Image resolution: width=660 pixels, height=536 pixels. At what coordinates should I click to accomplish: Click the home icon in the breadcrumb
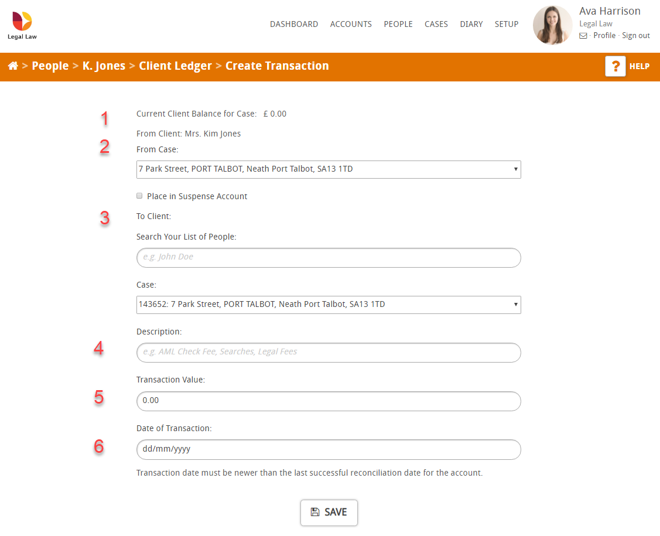coord(13,66)
